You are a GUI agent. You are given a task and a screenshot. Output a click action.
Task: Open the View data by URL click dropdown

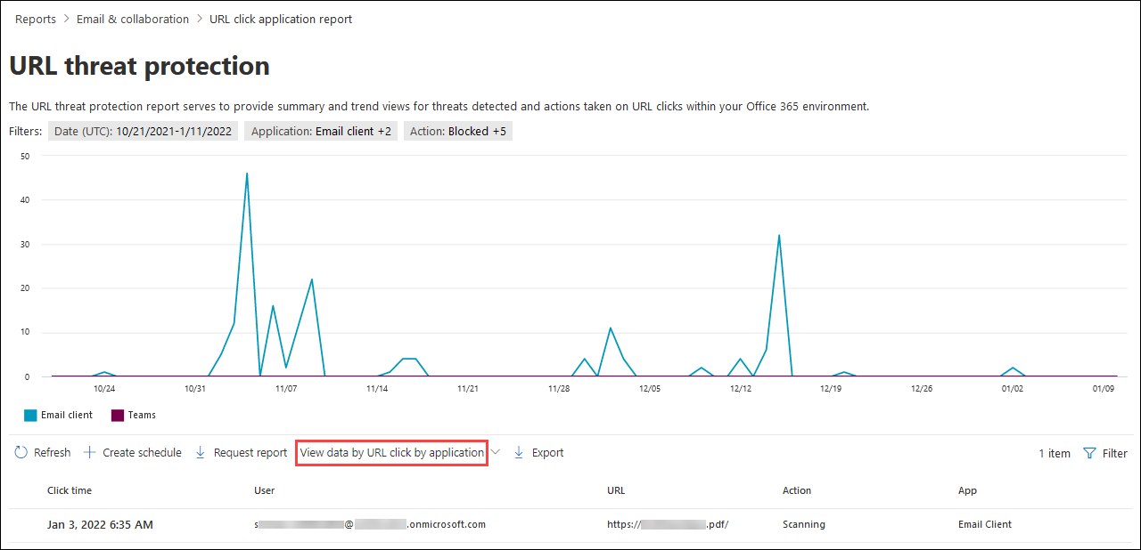click(391, 453)
